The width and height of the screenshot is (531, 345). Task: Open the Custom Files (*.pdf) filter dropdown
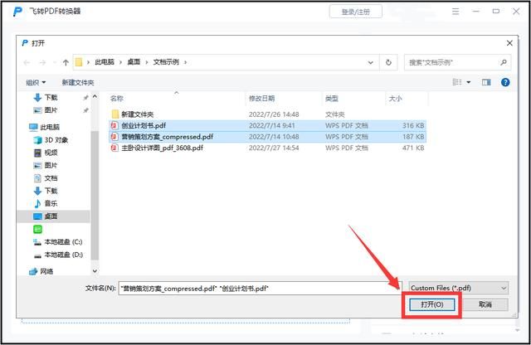[x=459, y=288]
